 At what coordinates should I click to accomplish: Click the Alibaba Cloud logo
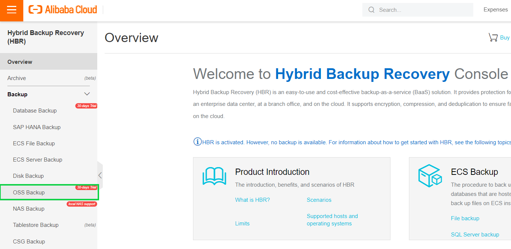coord(63,10)
